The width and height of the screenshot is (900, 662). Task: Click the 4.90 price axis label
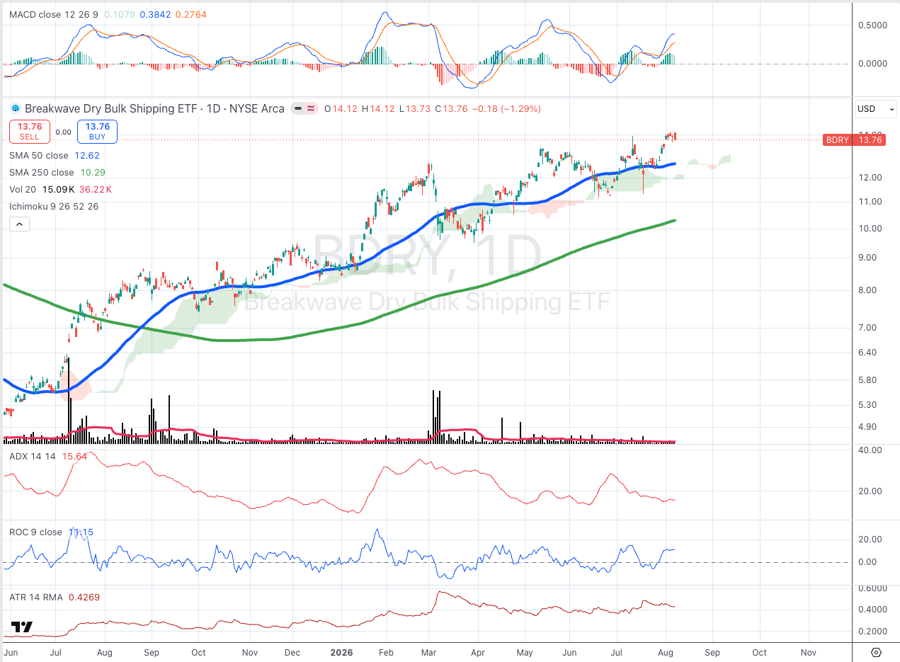tap(869, 427)
